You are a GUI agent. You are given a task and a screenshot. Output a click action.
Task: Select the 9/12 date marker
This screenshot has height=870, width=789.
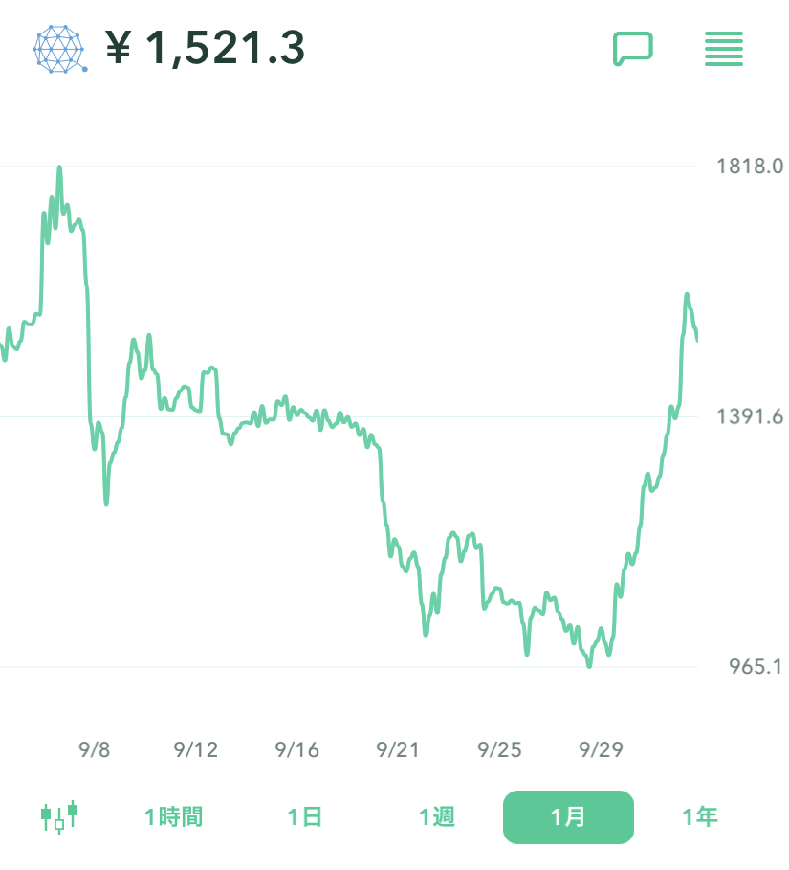(x=196, y=749)
